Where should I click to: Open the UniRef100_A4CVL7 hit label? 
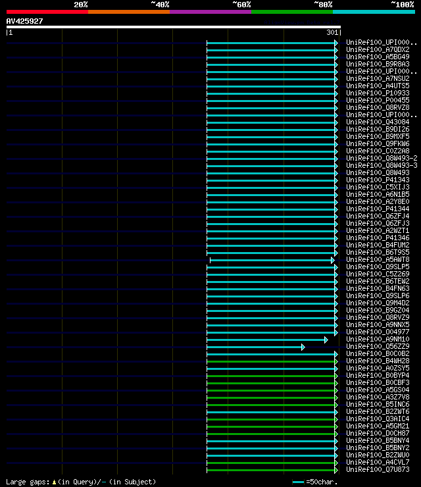[x=378, y=462]
